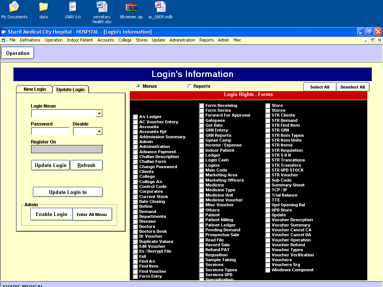383x287 pixels.
Task: Click the Refresh button
Action: click(86, 165)
